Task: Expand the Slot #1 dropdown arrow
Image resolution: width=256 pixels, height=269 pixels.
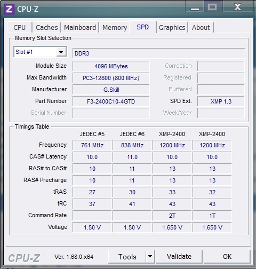Action: coord(61,52)
